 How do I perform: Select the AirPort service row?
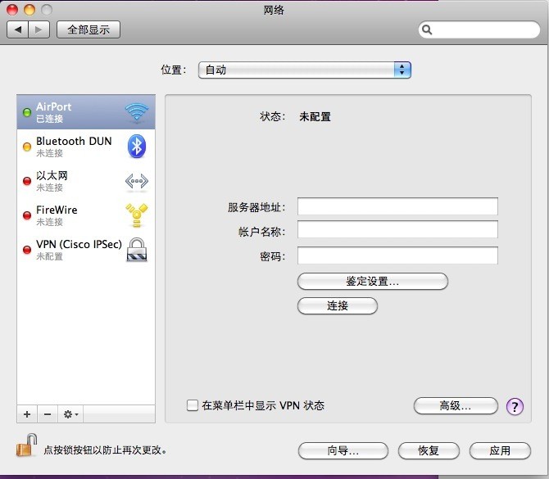pos(86,112)
